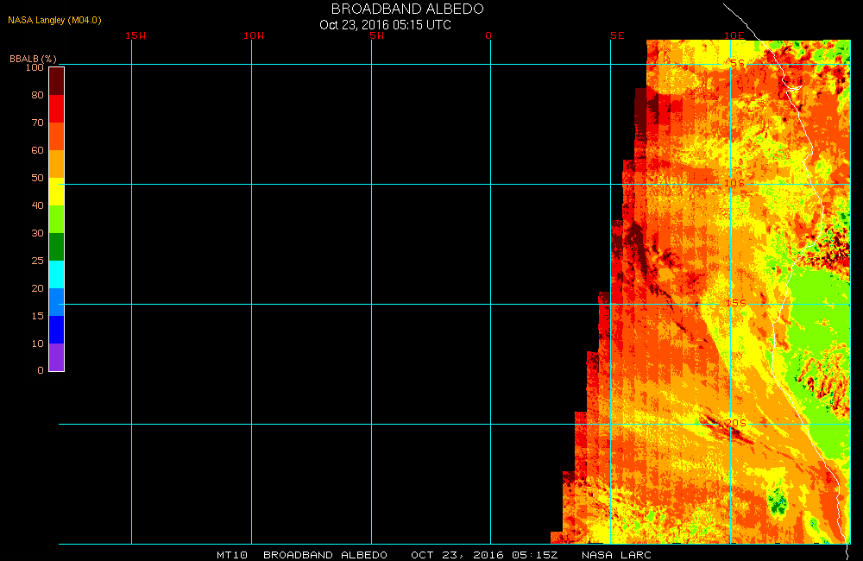This screenshot has width=863, height=561.
Task: Pick the dark blue 10-15% legend swatch
Action: pyautogui.click(x=56, y=330)
